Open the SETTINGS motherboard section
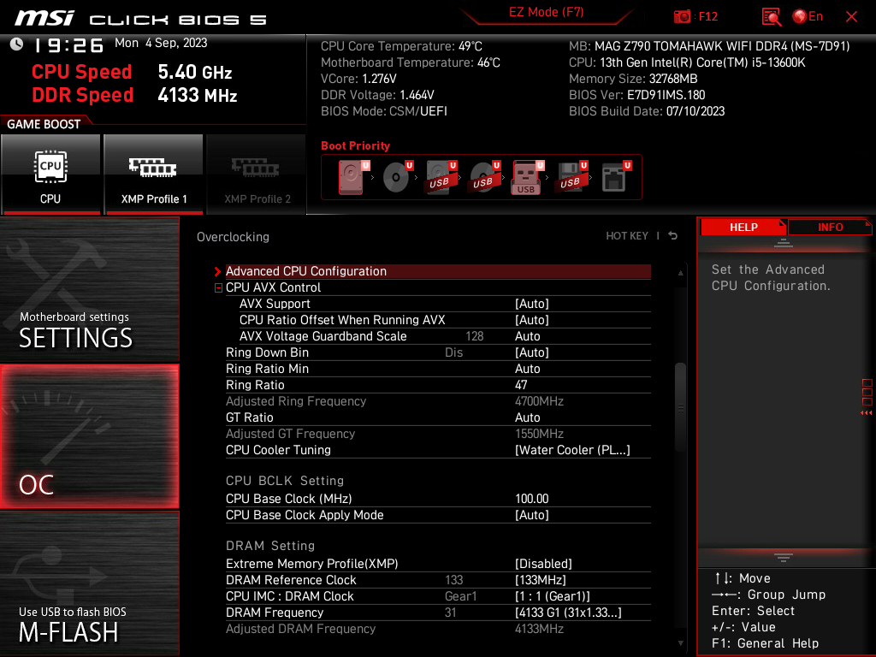 click(x=89, y=289)
